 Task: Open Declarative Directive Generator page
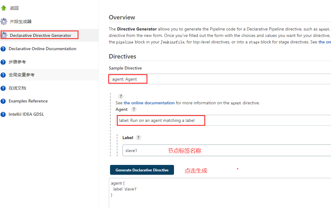40,35
